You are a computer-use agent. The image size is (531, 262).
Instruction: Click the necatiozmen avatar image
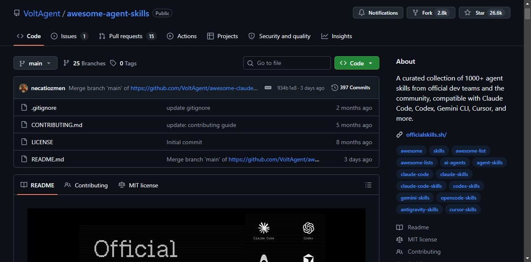[x=24, y=88]
